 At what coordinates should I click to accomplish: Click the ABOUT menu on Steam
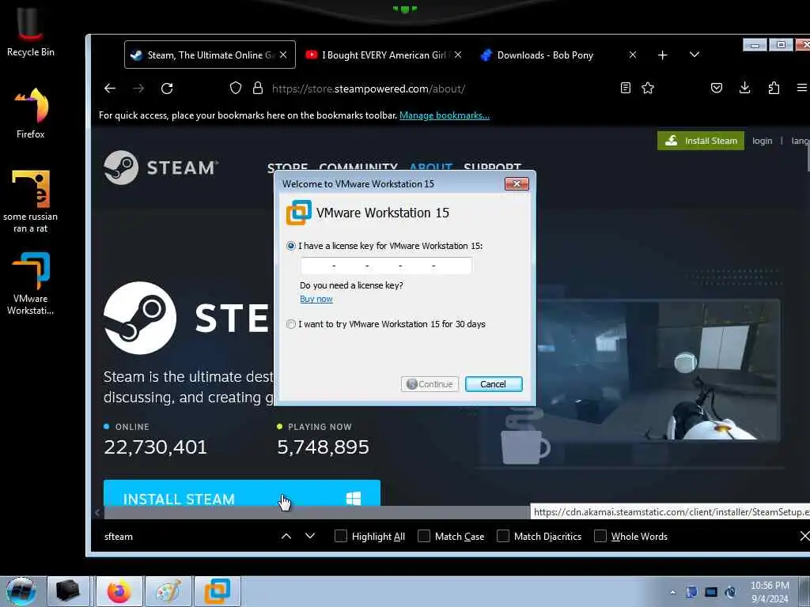point(431,167)
